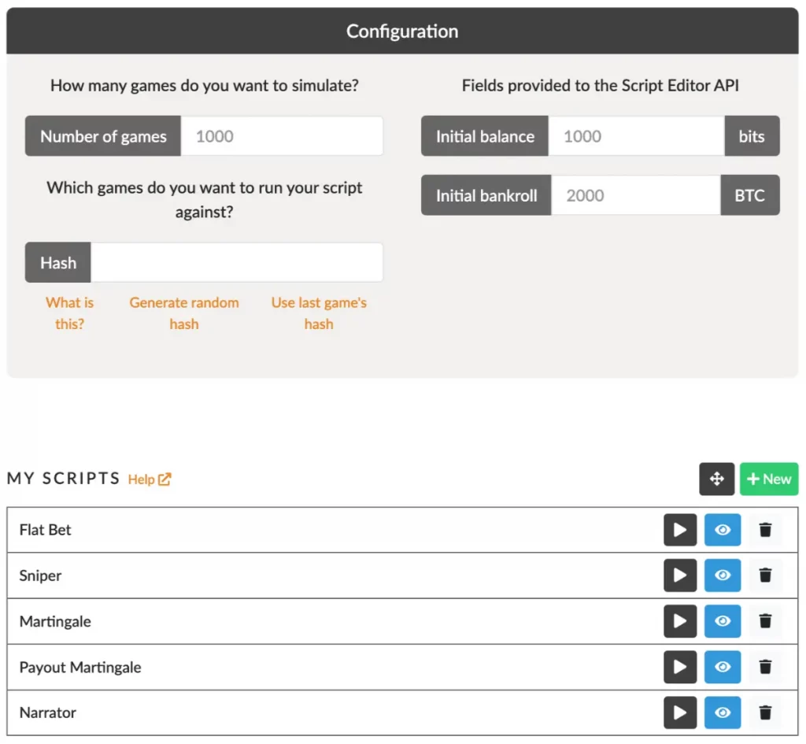Image resolution: width=806 pixels, height=744 pixels.
Task: Run the Sniper script
Action: tap(679, 575)
